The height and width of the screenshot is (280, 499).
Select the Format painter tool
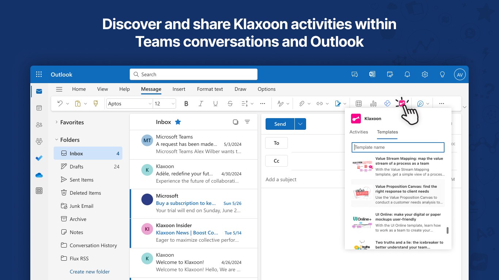(x=96, y=104)
